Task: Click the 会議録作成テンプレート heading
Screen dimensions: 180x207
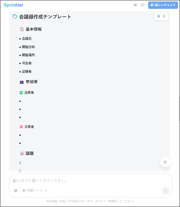Action: click(45, 17)
